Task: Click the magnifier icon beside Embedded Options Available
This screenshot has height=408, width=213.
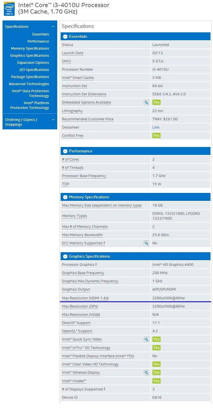Action: coord(146,102)
